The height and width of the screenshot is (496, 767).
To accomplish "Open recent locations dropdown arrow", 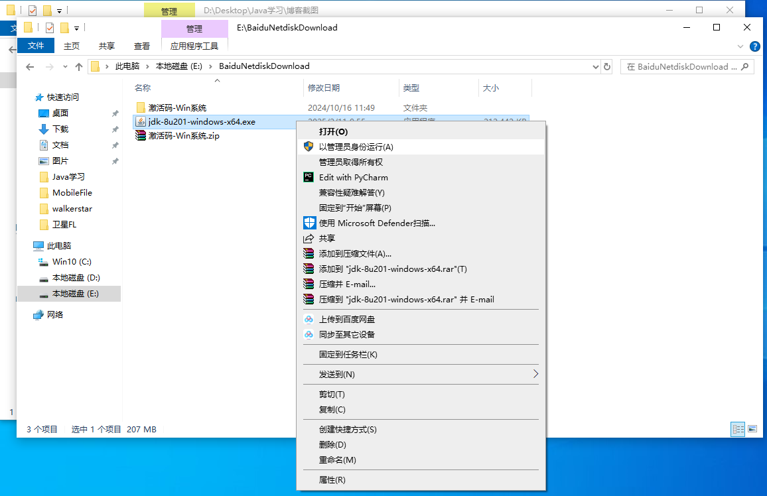I will coord(65,67).
